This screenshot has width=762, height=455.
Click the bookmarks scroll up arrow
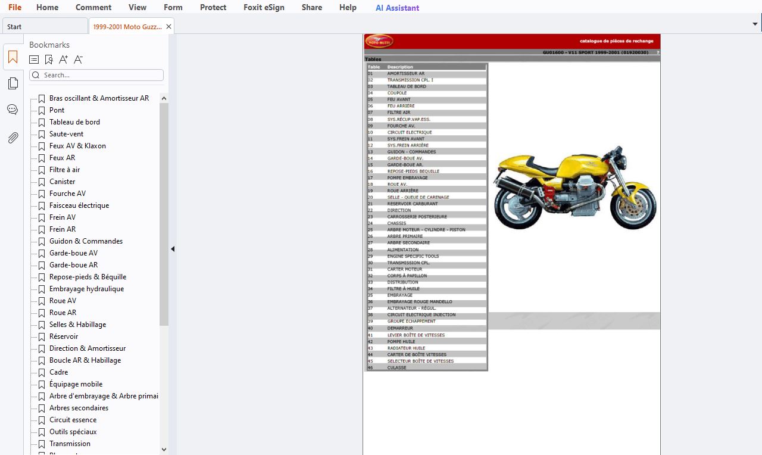(x=164, y=98)
